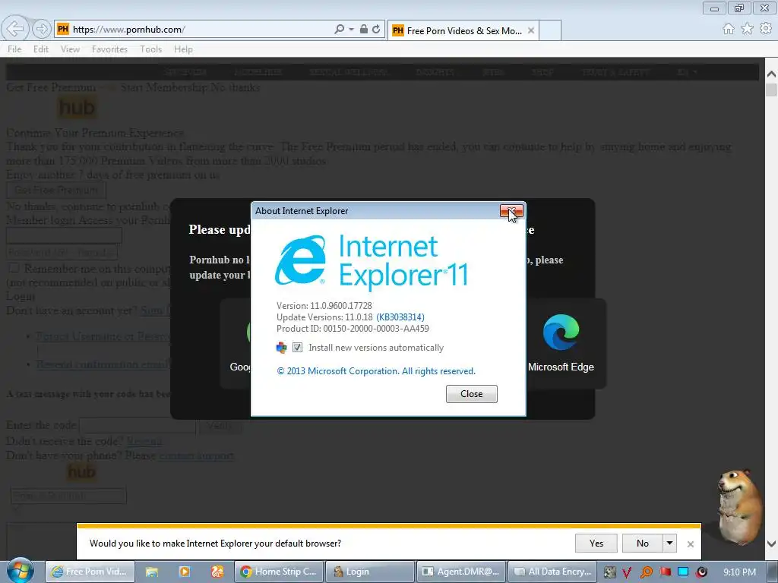Screen dimensions: 778x583
Task: Open the View menu
Action: point(70,49)
